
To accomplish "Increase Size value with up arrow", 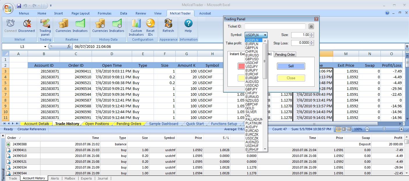I will point(312,33).
